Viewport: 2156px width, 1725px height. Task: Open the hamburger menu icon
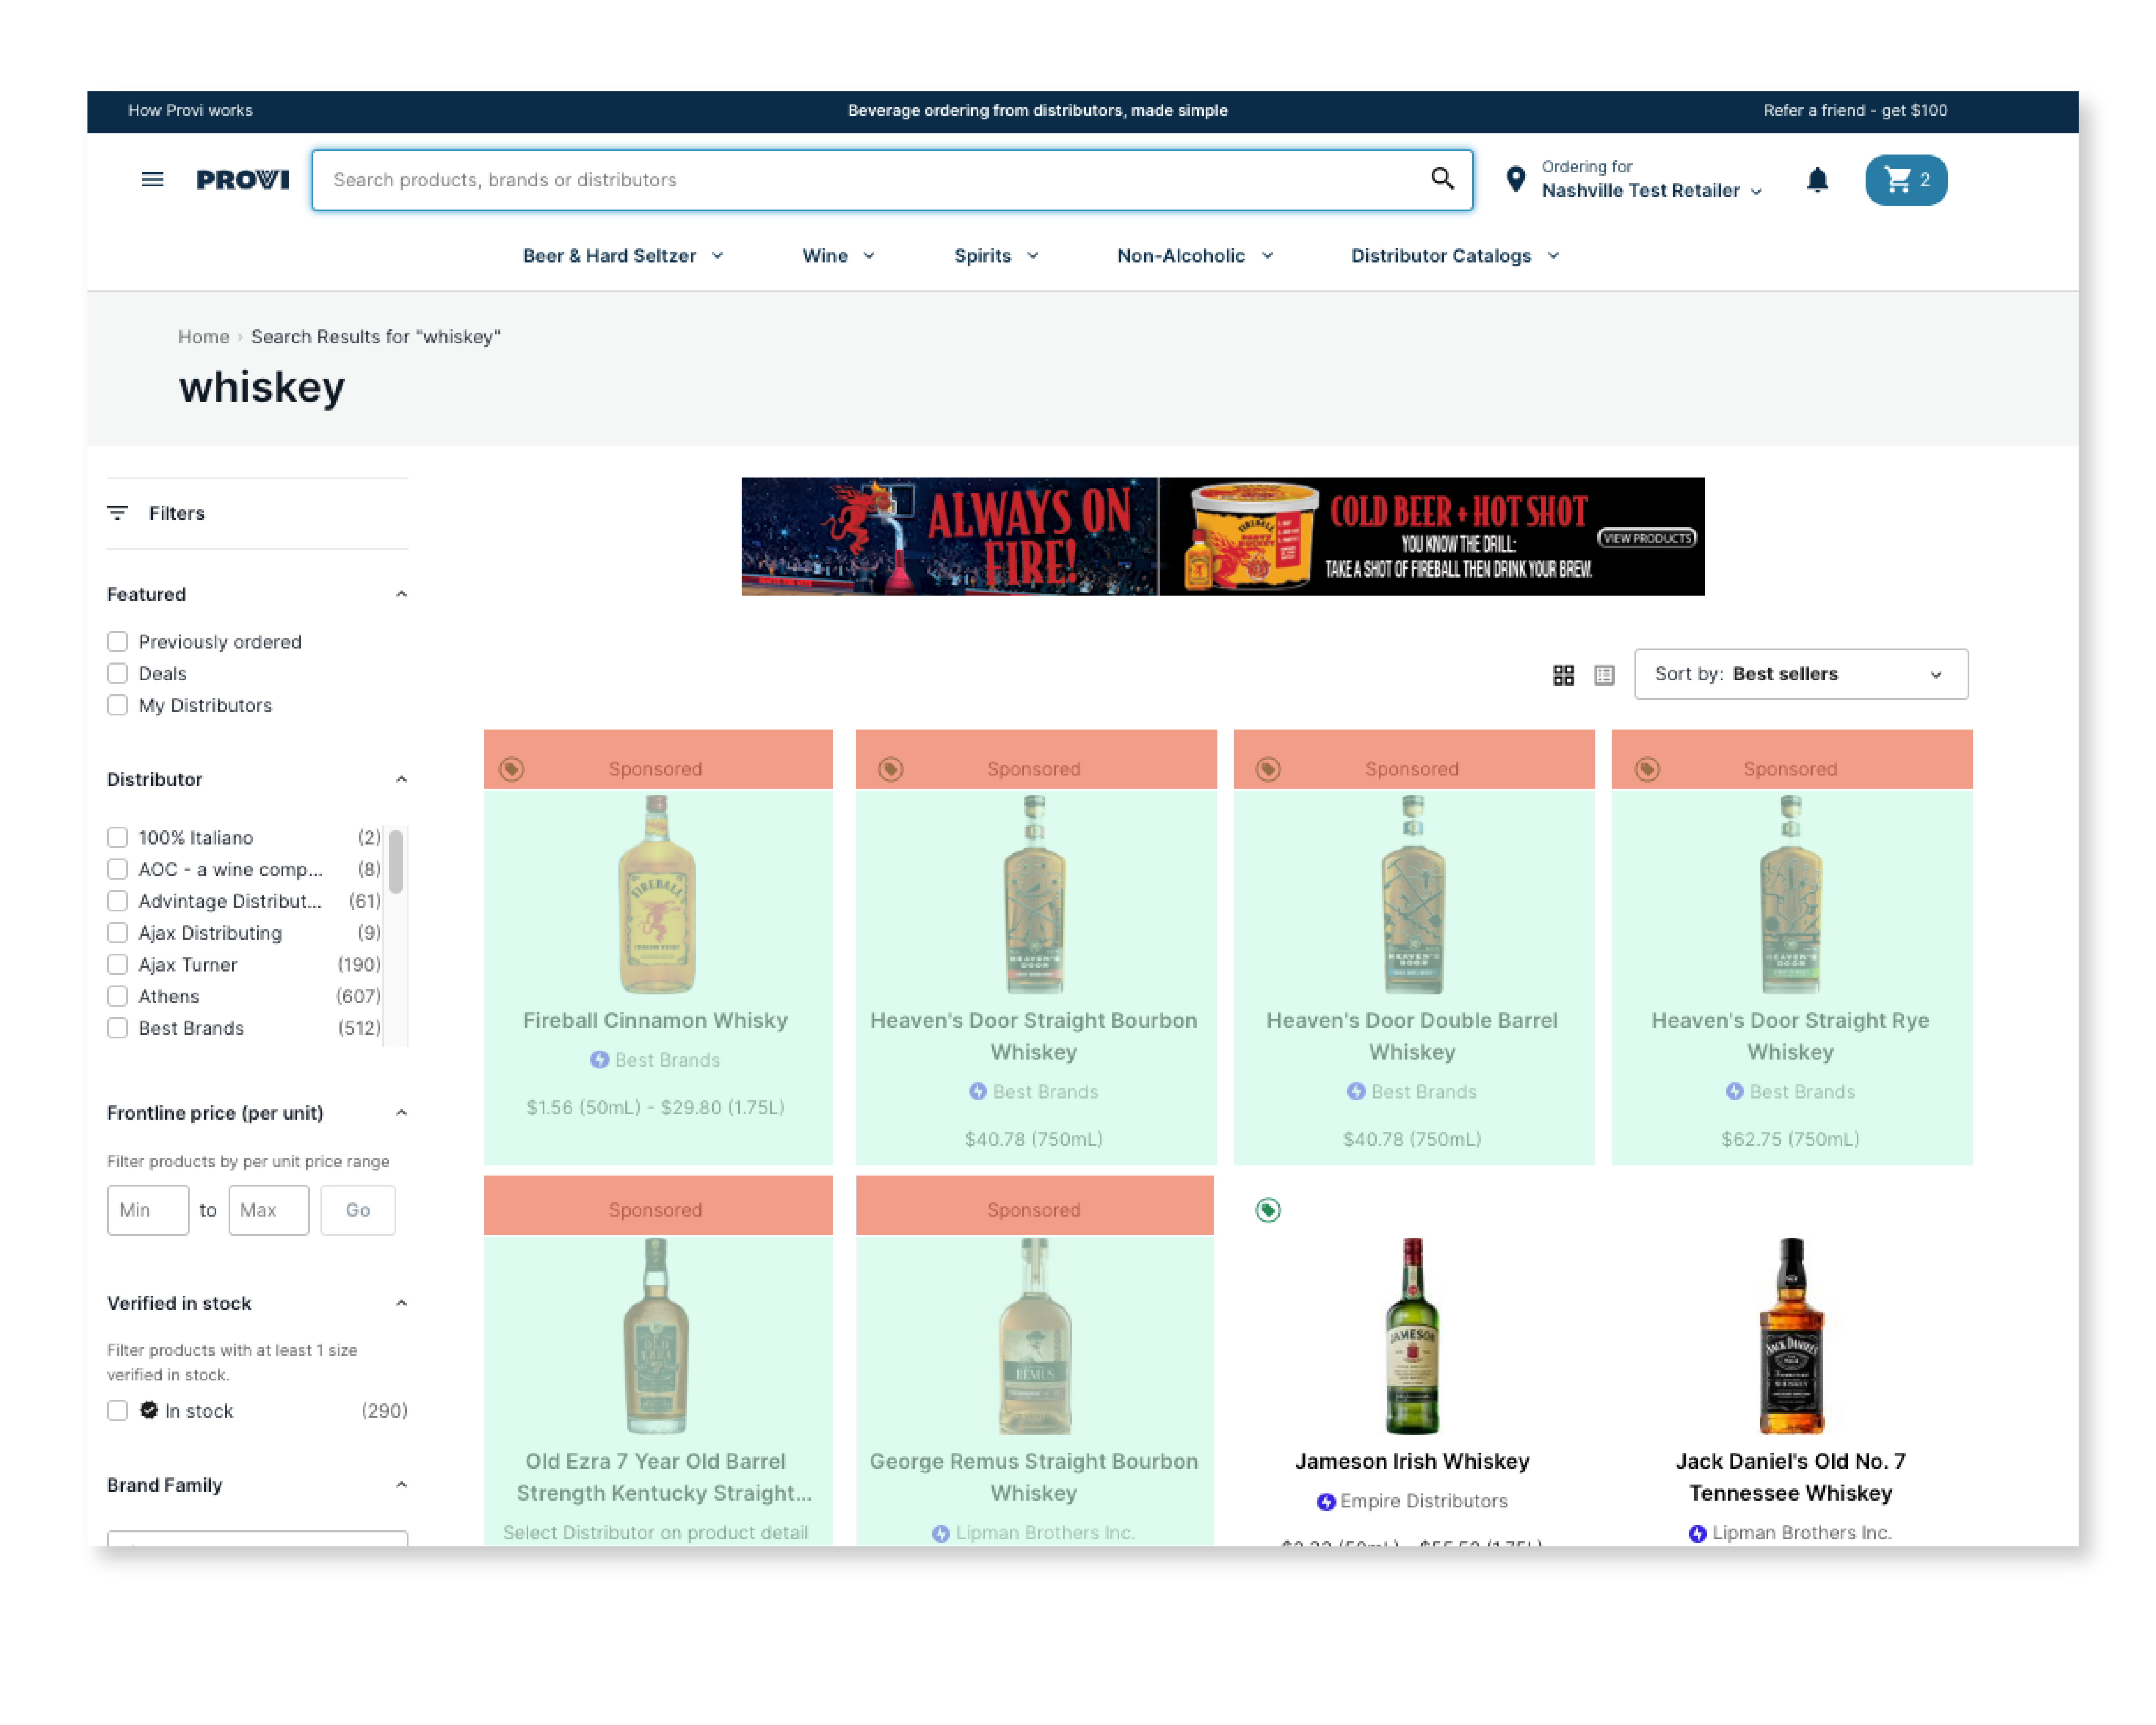[152, 180]
